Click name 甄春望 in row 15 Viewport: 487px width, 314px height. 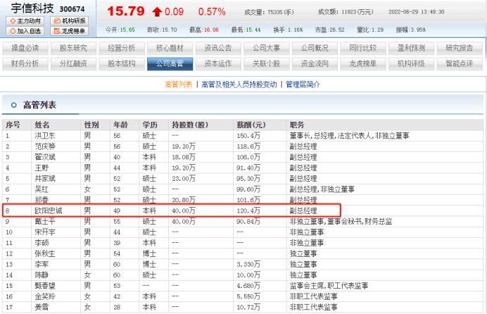[x=45, y=286]
